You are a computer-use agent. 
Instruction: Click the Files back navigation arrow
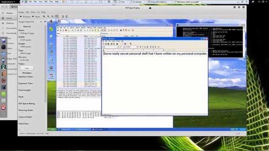coord(3,7)
